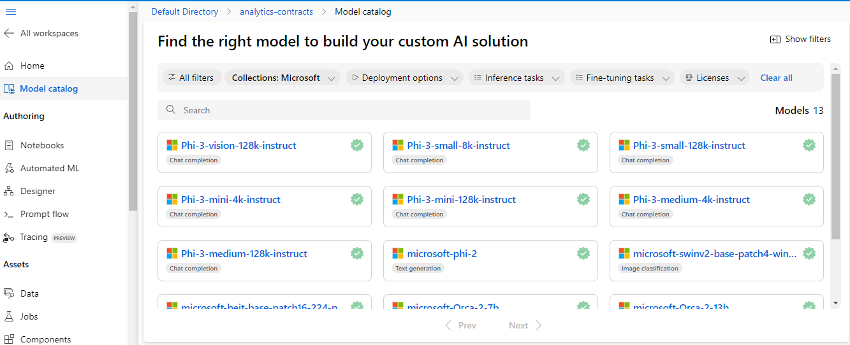Click the Automated ML lightning icon
The height and width of the screenshot is (345, 850).
(x=9, y=168)
